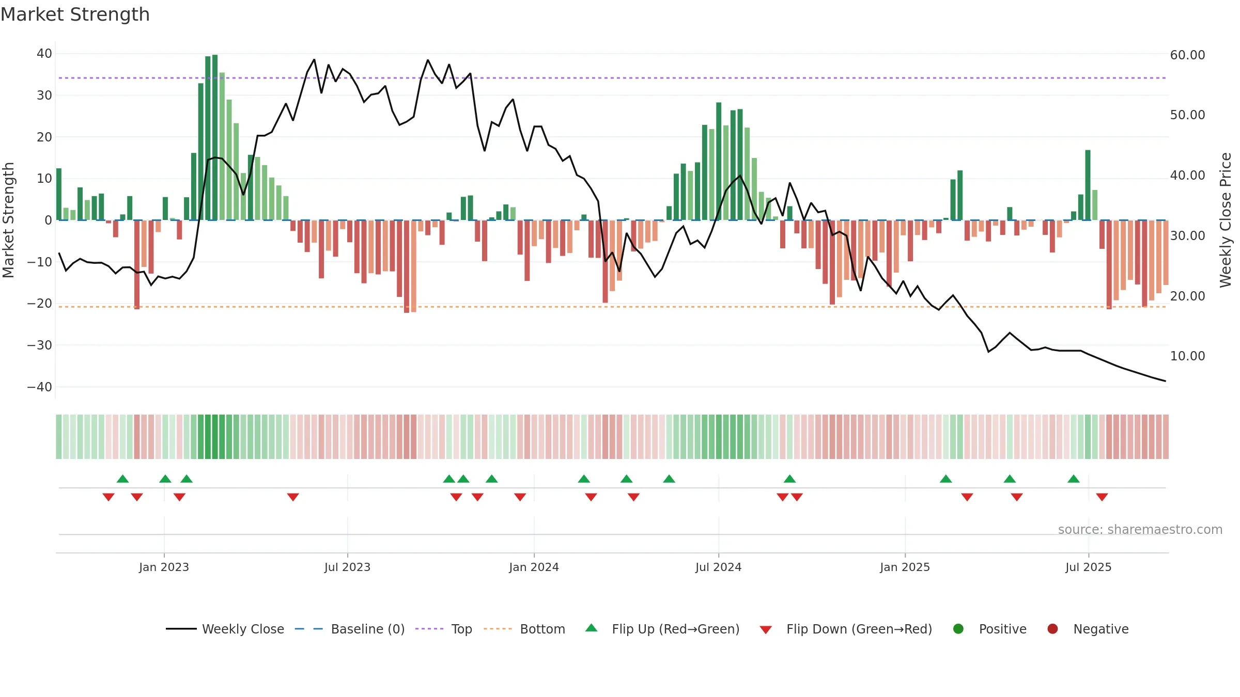Click the '−30' left axis tick

pyautogui.click(x=40, y=345)
